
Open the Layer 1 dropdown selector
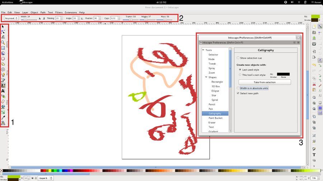(x=46, y=178)
